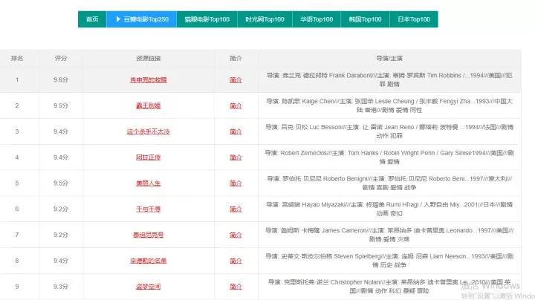Click the 资源链接 column header
Image resolution: width=535 pixels, height=300 pixels.
click(149, 59)
